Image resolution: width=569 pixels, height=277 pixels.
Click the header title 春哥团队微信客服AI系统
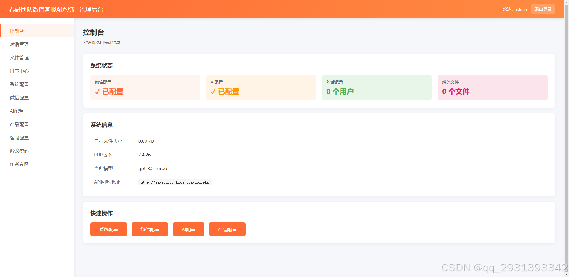(x=56, y=9)
